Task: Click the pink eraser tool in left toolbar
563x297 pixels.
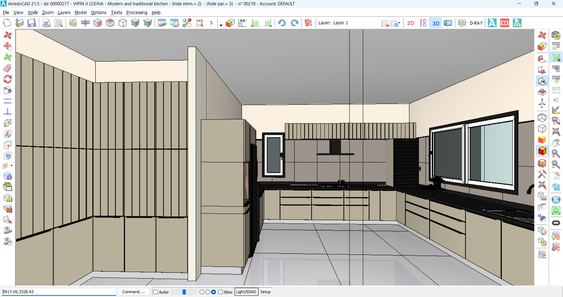Action: click(x=8, y=68)
